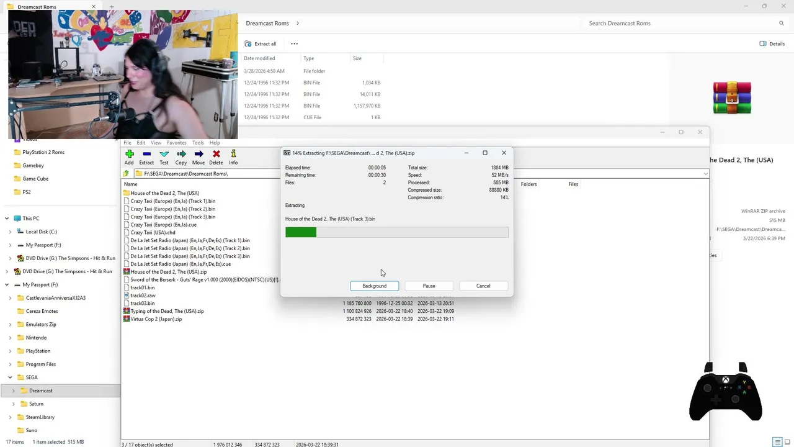Screen dimensions: 794x447
Task: Expand Local Disk (C:) in sidebar
Action: tap(10, 232)
